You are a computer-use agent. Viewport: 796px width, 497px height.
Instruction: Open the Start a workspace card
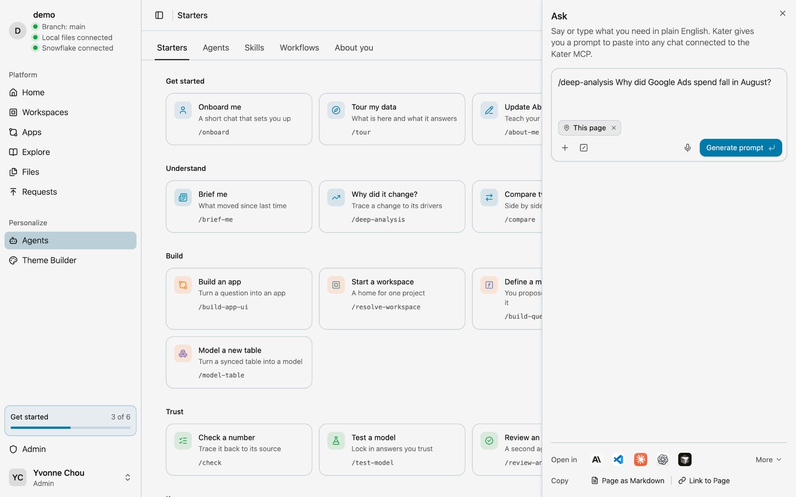[392, 299]
